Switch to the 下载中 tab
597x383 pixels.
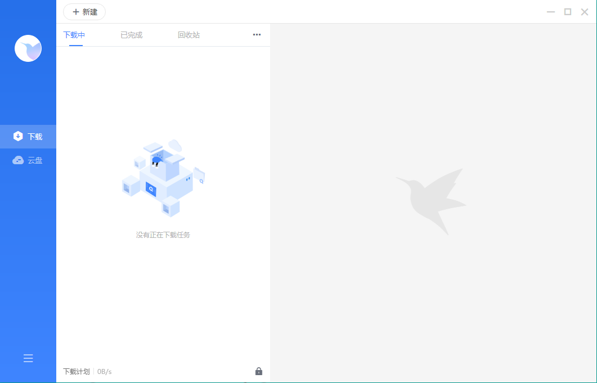click(x=74, y=35)
